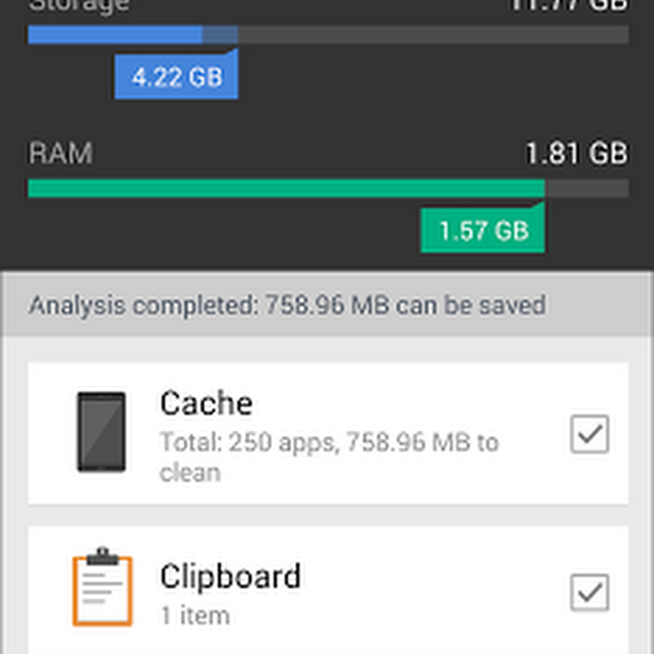Click the phone icon beside Cache
The height and width of the screenshot is (654, 654).
(x=102, y=432)
